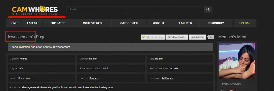The image size is (274, 91).
Task: Click the friend invitation sent notice
Action: [110, 47]
